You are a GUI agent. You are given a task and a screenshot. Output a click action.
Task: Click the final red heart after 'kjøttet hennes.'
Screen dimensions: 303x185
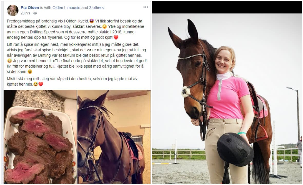[41, 84]
